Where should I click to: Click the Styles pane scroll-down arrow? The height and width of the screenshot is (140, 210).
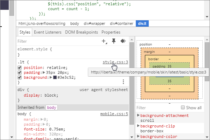(132, 137)
